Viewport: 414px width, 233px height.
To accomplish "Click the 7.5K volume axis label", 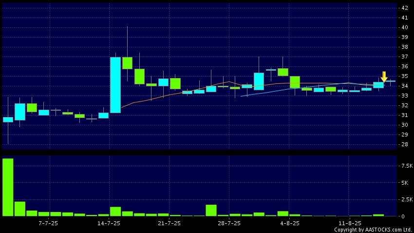I will point(407,166).
